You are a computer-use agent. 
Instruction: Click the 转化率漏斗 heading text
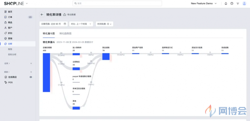coord(49,42)
